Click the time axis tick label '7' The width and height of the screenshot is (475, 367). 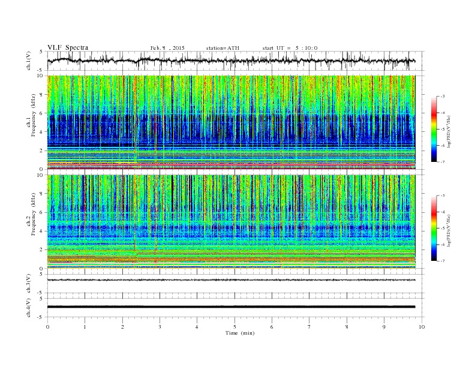point(309,327)
